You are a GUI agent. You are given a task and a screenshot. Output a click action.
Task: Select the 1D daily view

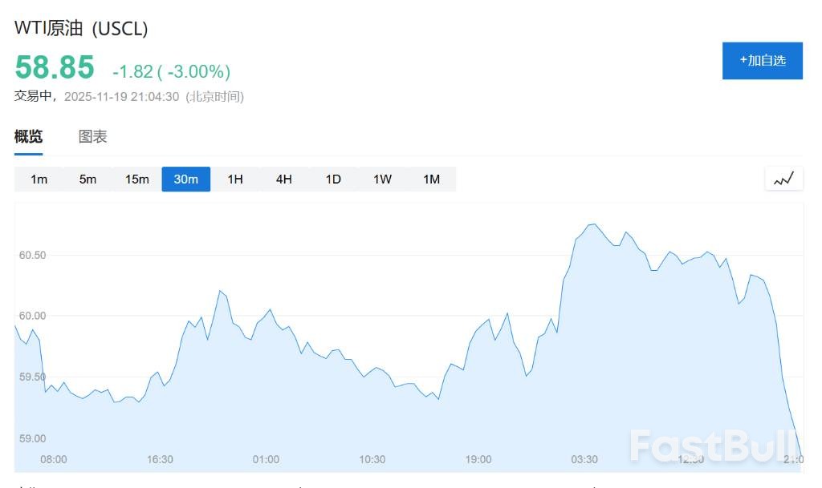pos(333,179)
